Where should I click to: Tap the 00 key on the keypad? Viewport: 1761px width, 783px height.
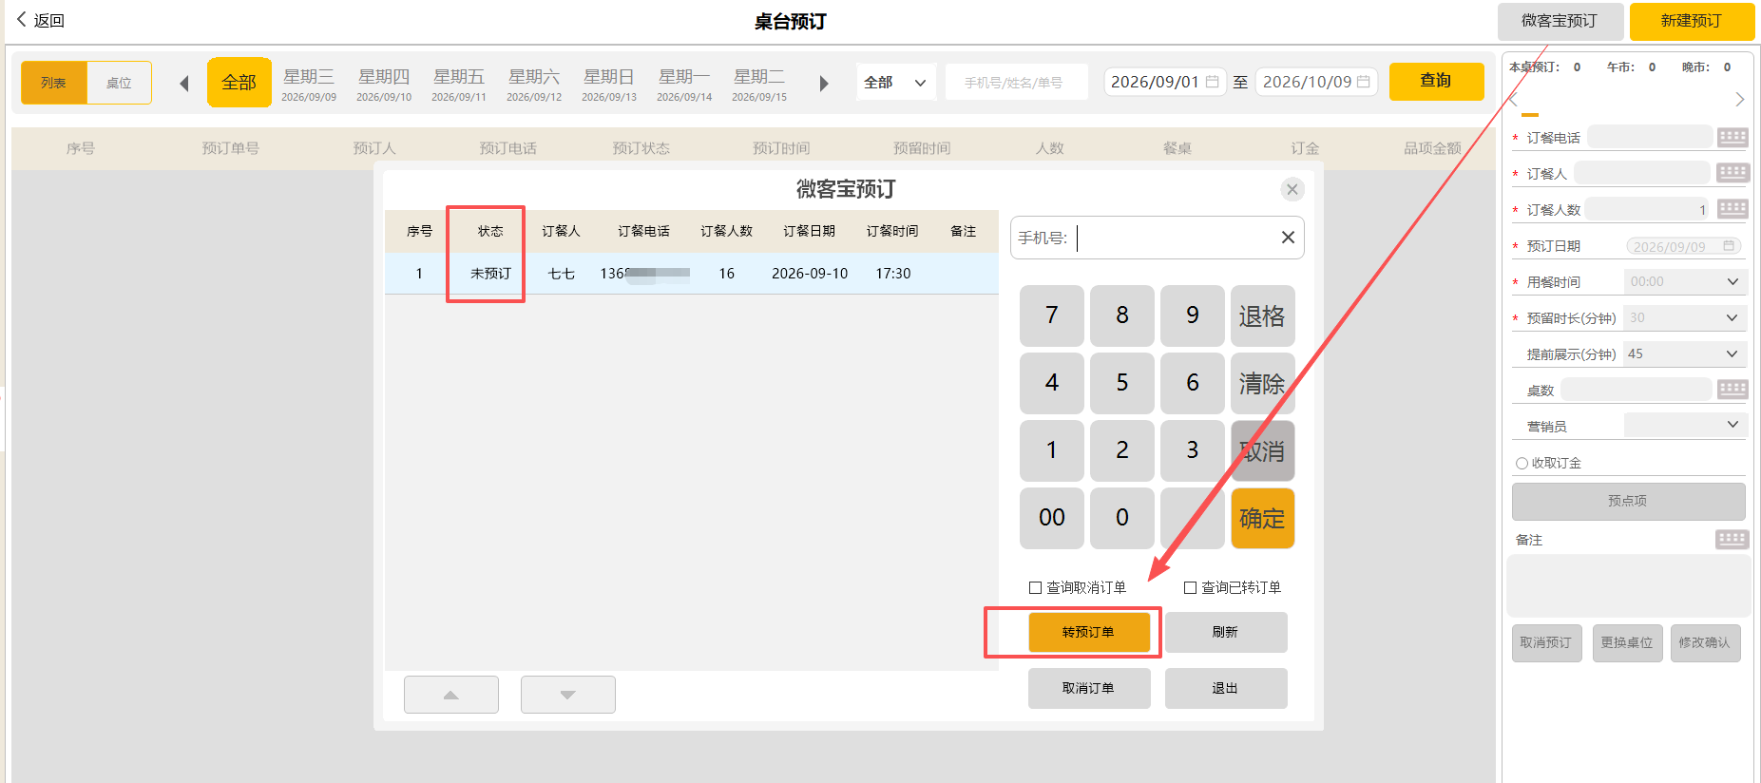[1052, 518]
